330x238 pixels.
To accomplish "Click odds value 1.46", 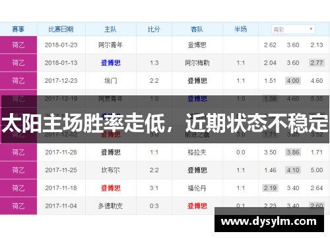I will [x=270, y=170].
